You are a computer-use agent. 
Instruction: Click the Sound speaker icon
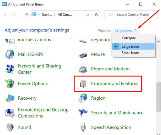(x=10, y=127)
